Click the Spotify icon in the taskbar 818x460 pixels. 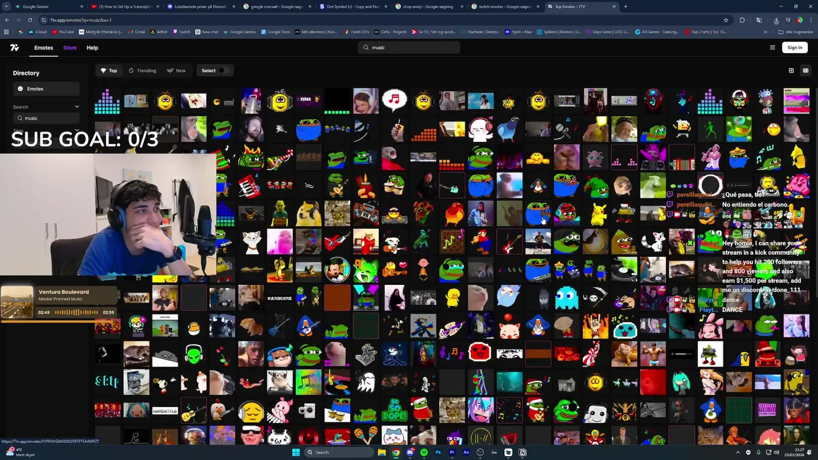(x=424, y=452)
